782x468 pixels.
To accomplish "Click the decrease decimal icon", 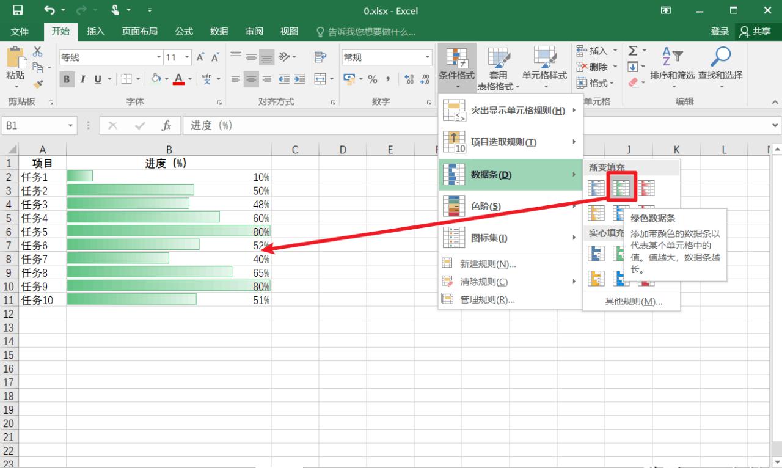I will [425, 79].
